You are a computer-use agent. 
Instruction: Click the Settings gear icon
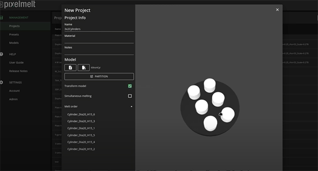pos(1,82)
